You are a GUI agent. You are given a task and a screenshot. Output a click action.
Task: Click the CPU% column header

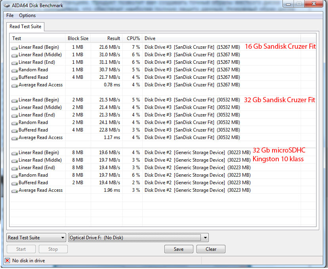pos(133,38)
